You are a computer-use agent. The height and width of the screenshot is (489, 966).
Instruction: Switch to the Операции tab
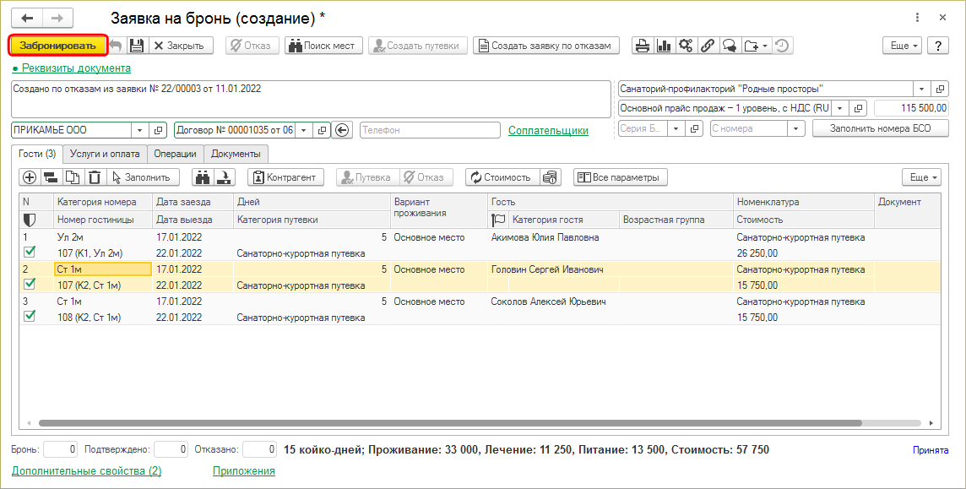click(176, 154)
